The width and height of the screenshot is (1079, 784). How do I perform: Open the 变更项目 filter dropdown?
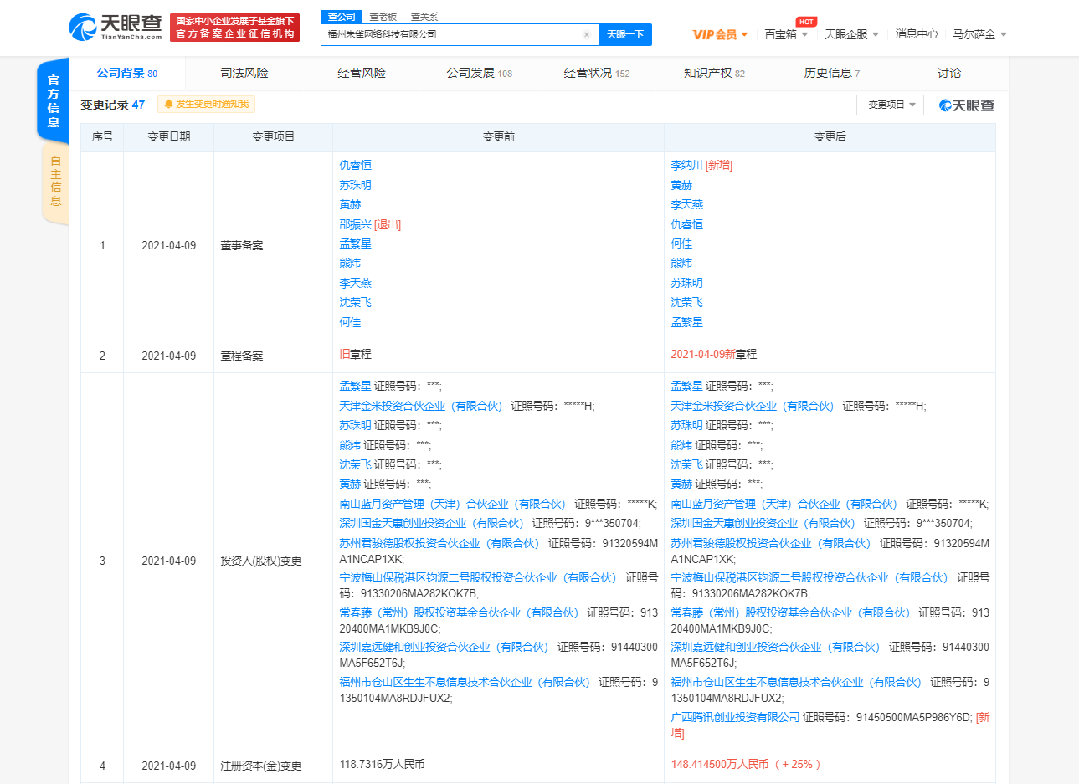pos(890,105)
